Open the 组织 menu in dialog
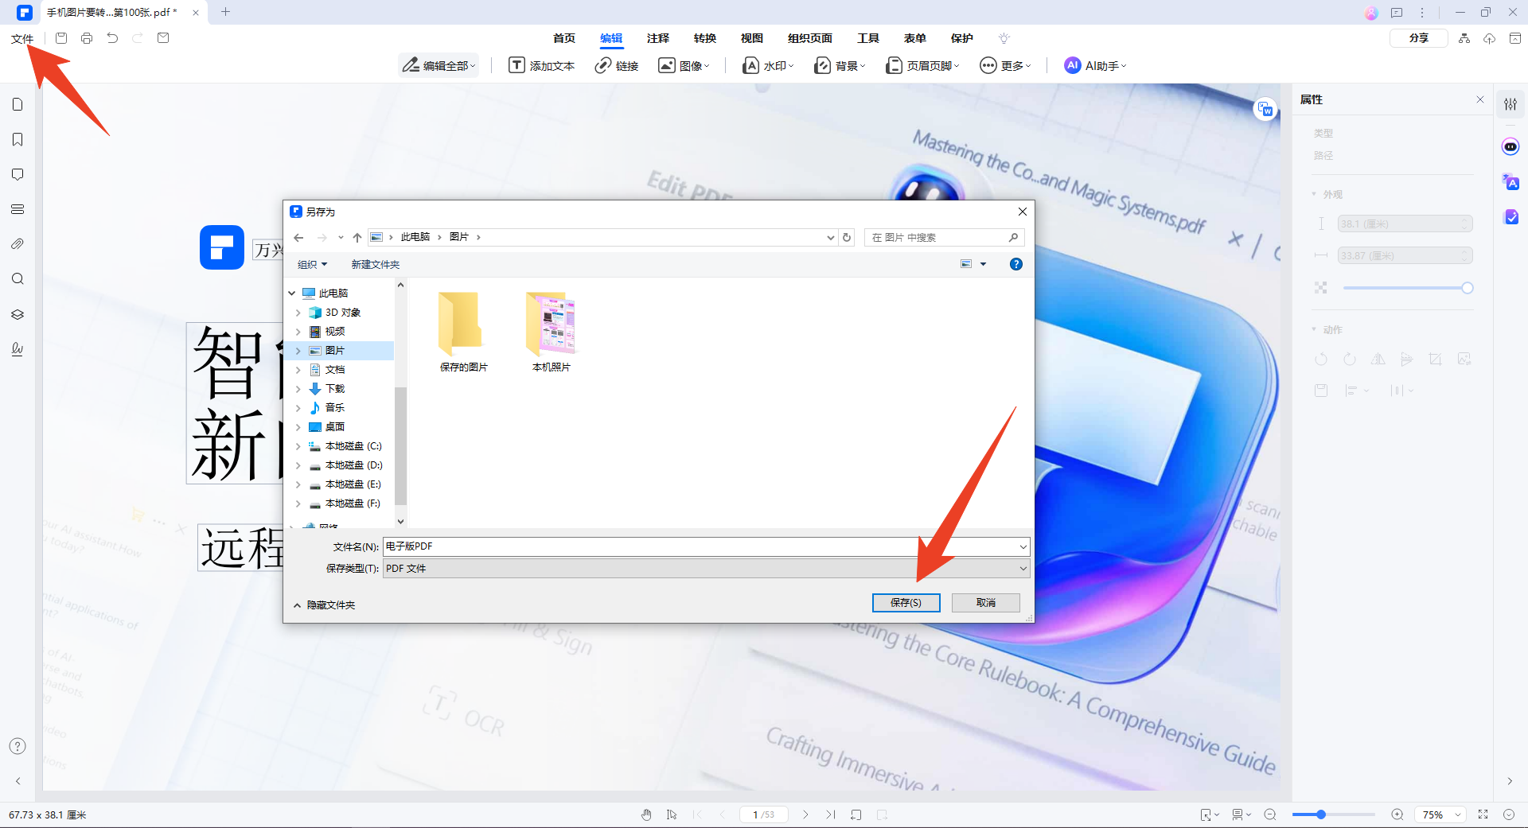1528x828 pixels. (312, 264)
